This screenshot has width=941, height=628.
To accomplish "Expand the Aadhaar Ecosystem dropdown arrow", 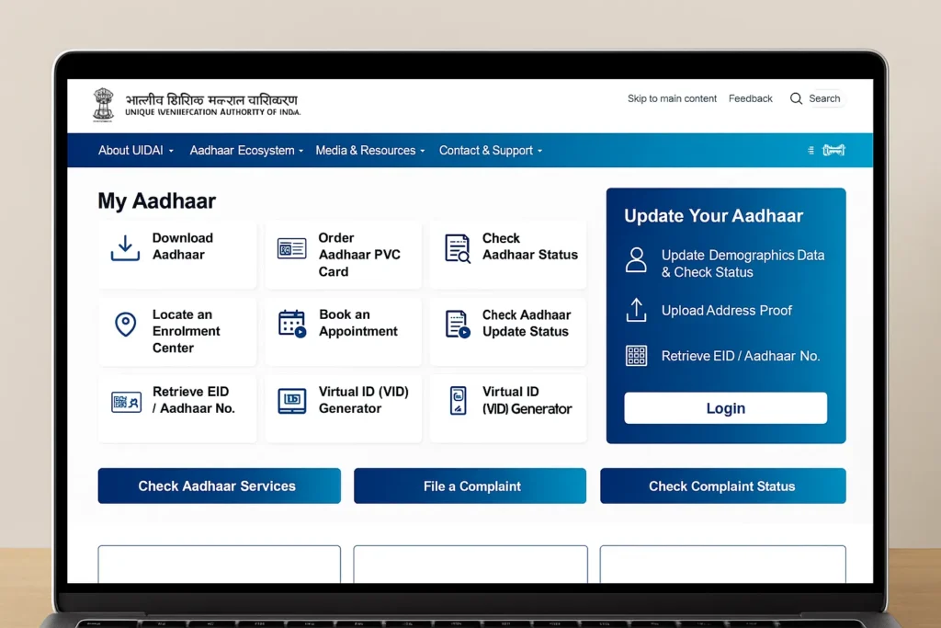I will pos(300,151).
